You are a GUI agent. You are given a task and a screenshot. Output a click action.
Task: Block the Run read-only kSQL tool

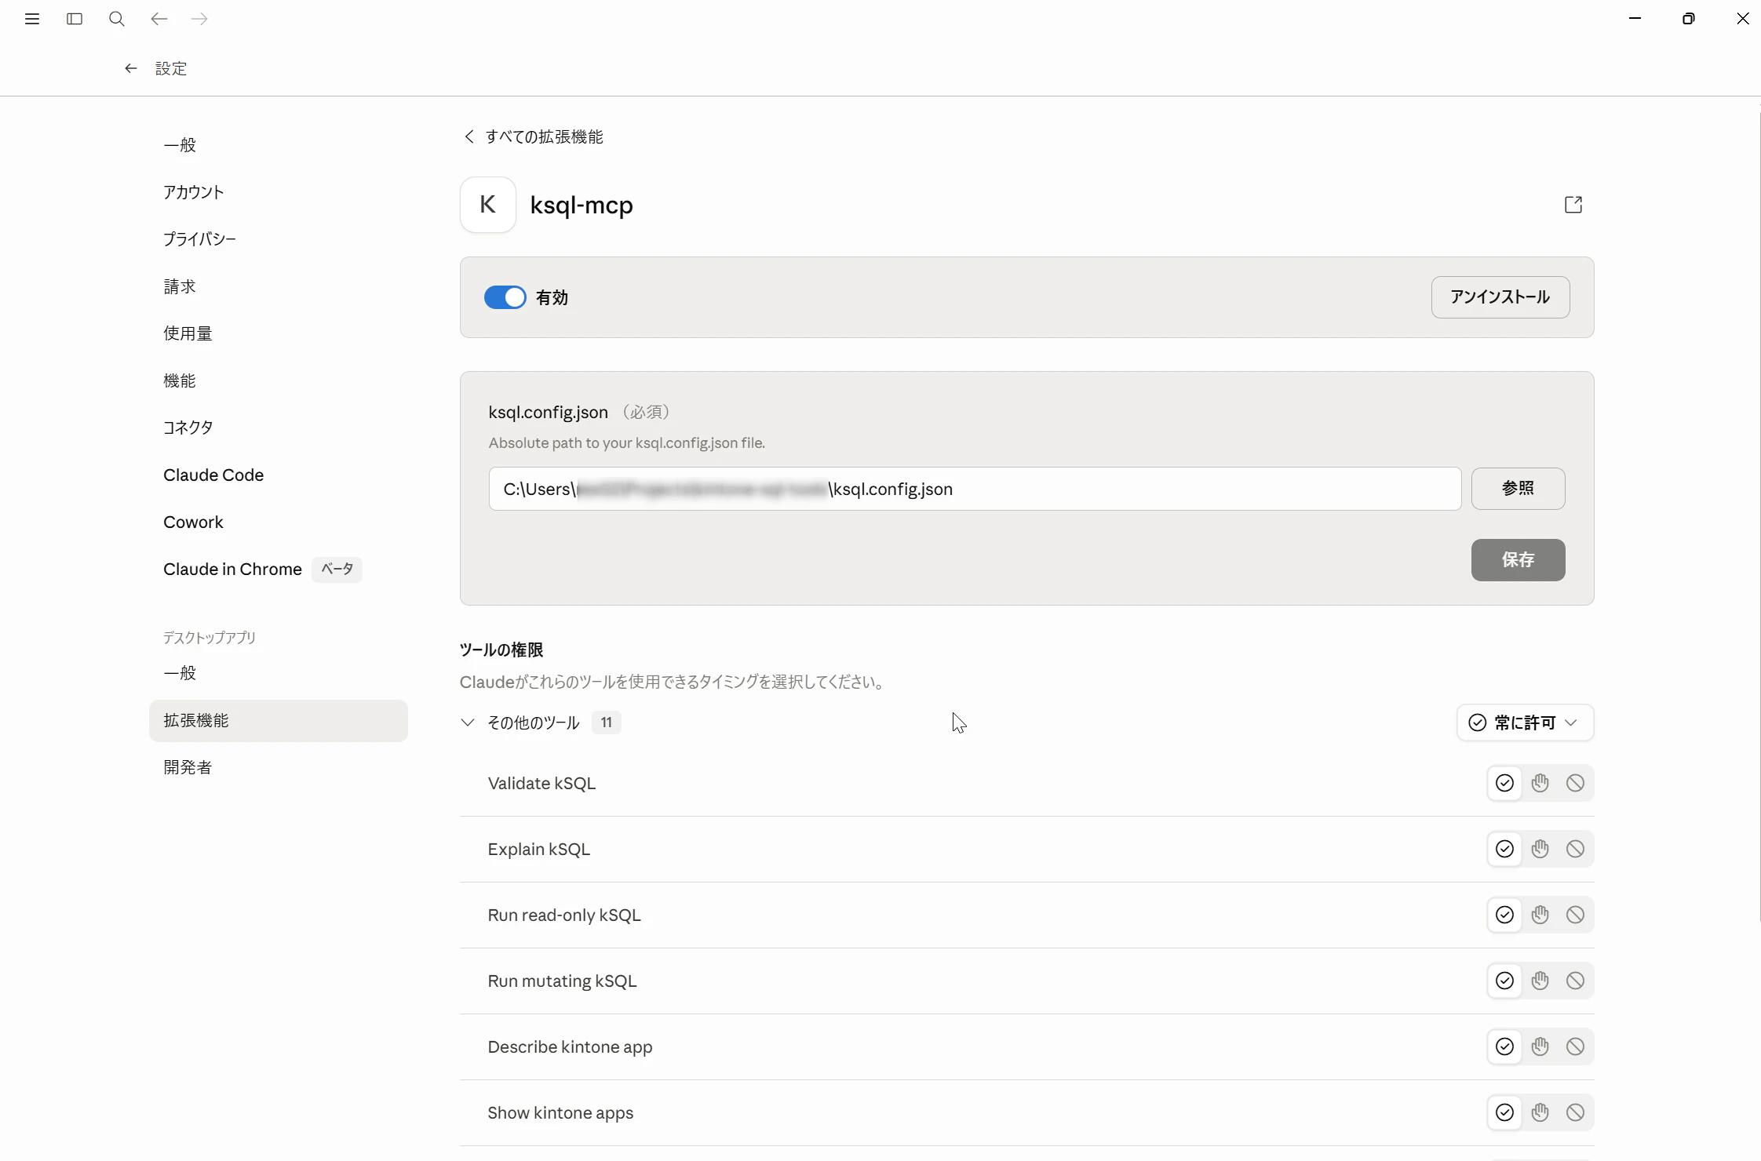click(x=1575, y=915)
